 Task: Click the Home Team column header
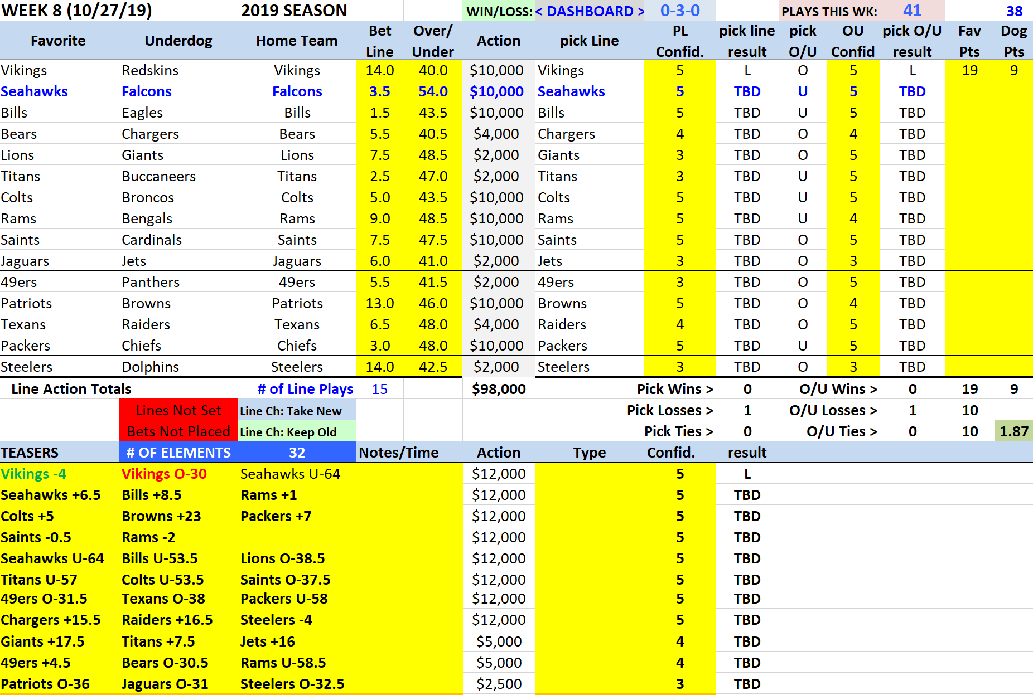tap(296, 41)
